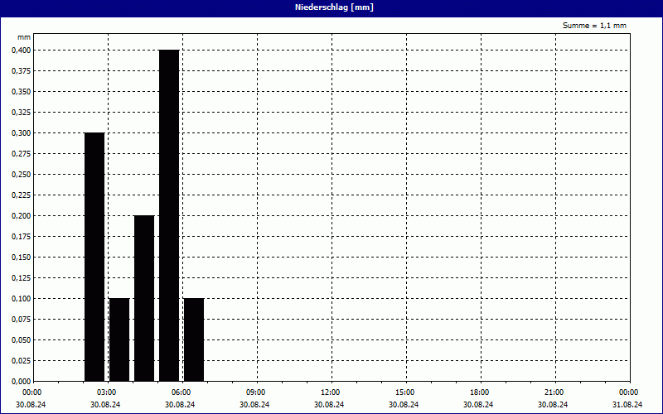Image resolution: width=663 pixels, height=414 pixels.
Task: Click the 15:00 time axis label
Action: pyautogui.click(x=404, y=392)
